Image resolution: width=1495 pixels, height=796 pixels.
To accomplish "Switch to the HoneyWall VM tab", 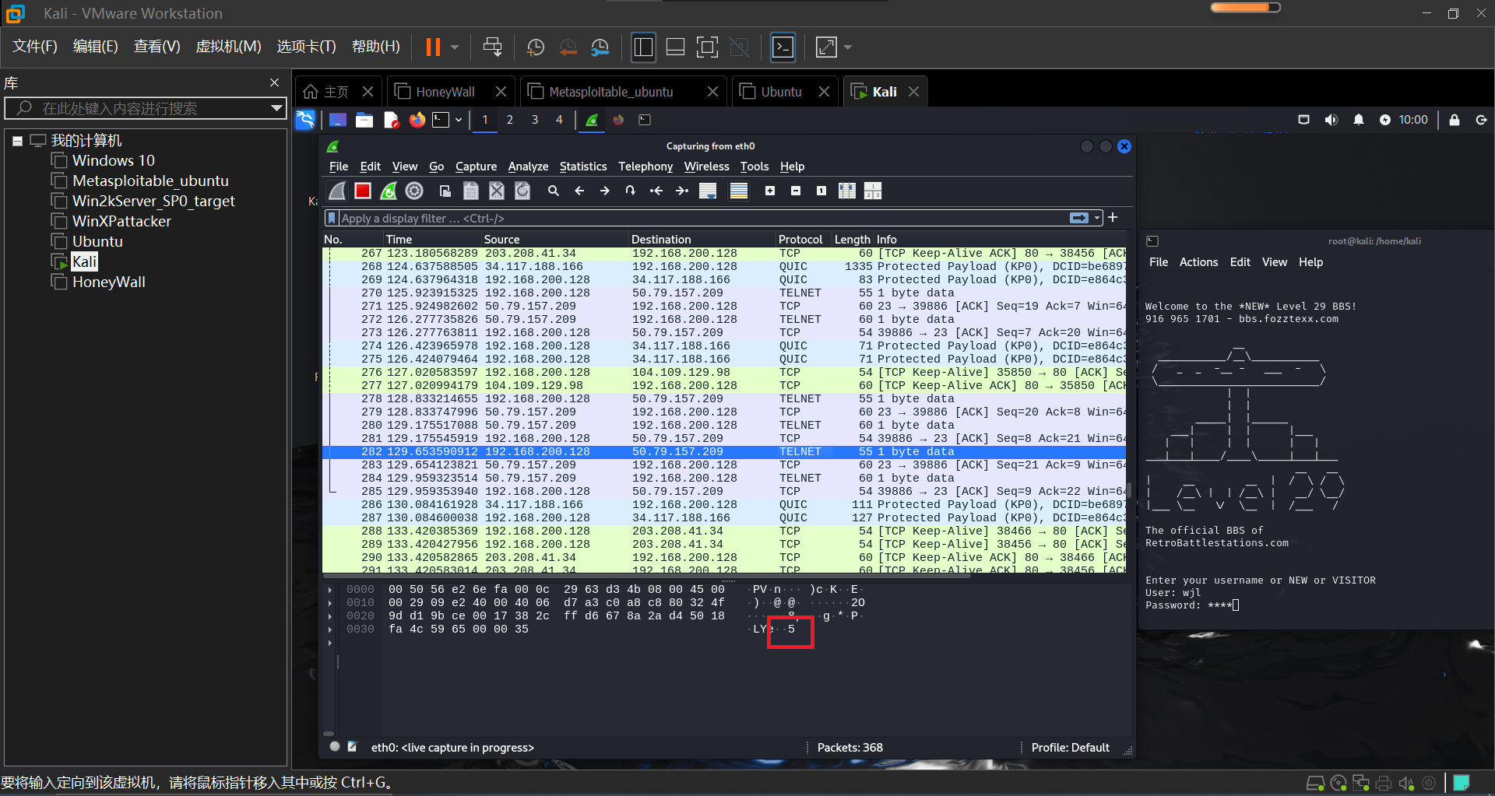I will coord(445,92).
